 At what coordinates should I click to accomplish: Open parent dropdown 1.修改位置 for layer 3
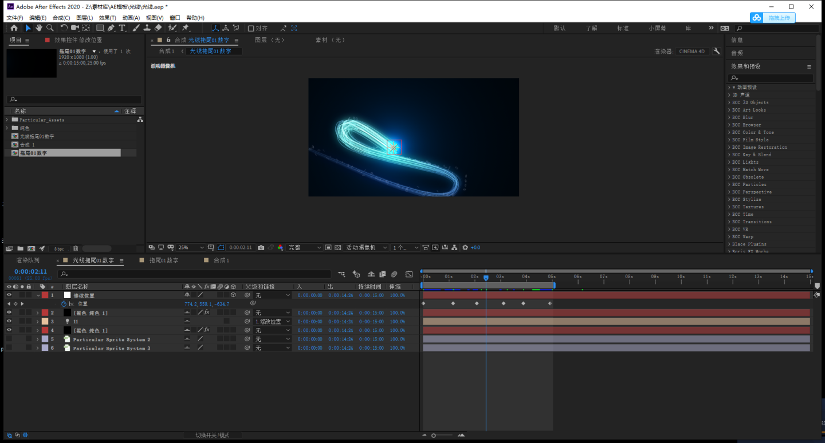point(273,322)
